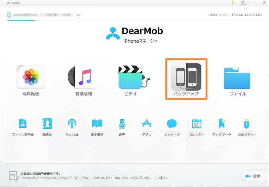This screenshot has height=187, width=269.
Task: Click the DearMob logo
Action: pyautogui.click(x=134, y=33)
